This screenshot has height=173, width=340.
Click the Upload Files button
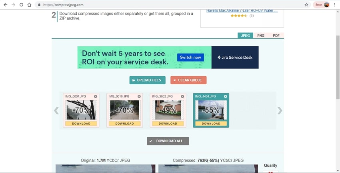(147, 80)
